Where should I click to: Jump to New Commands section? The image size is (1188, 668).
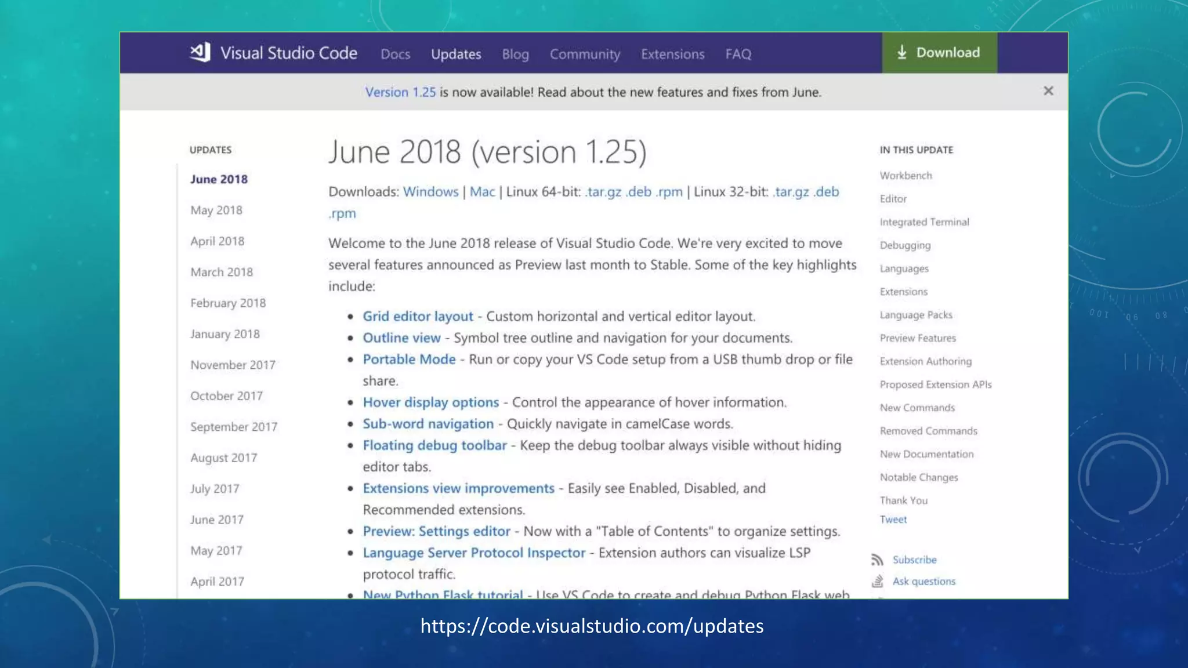click(x=917, y=408)
